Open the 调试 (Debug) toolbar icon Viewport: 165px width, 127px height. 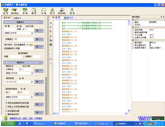[x=34, y=11]
